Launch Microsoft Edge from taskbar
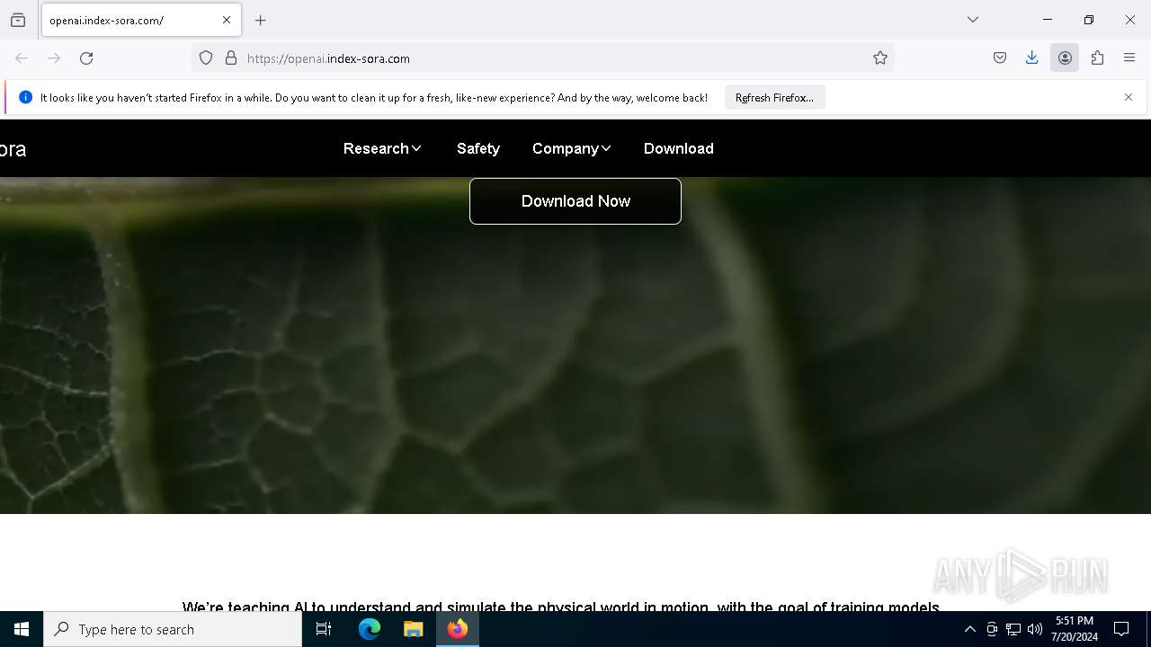The height and width of the screenshot is (647, 1151). click(x=370, y=629)
